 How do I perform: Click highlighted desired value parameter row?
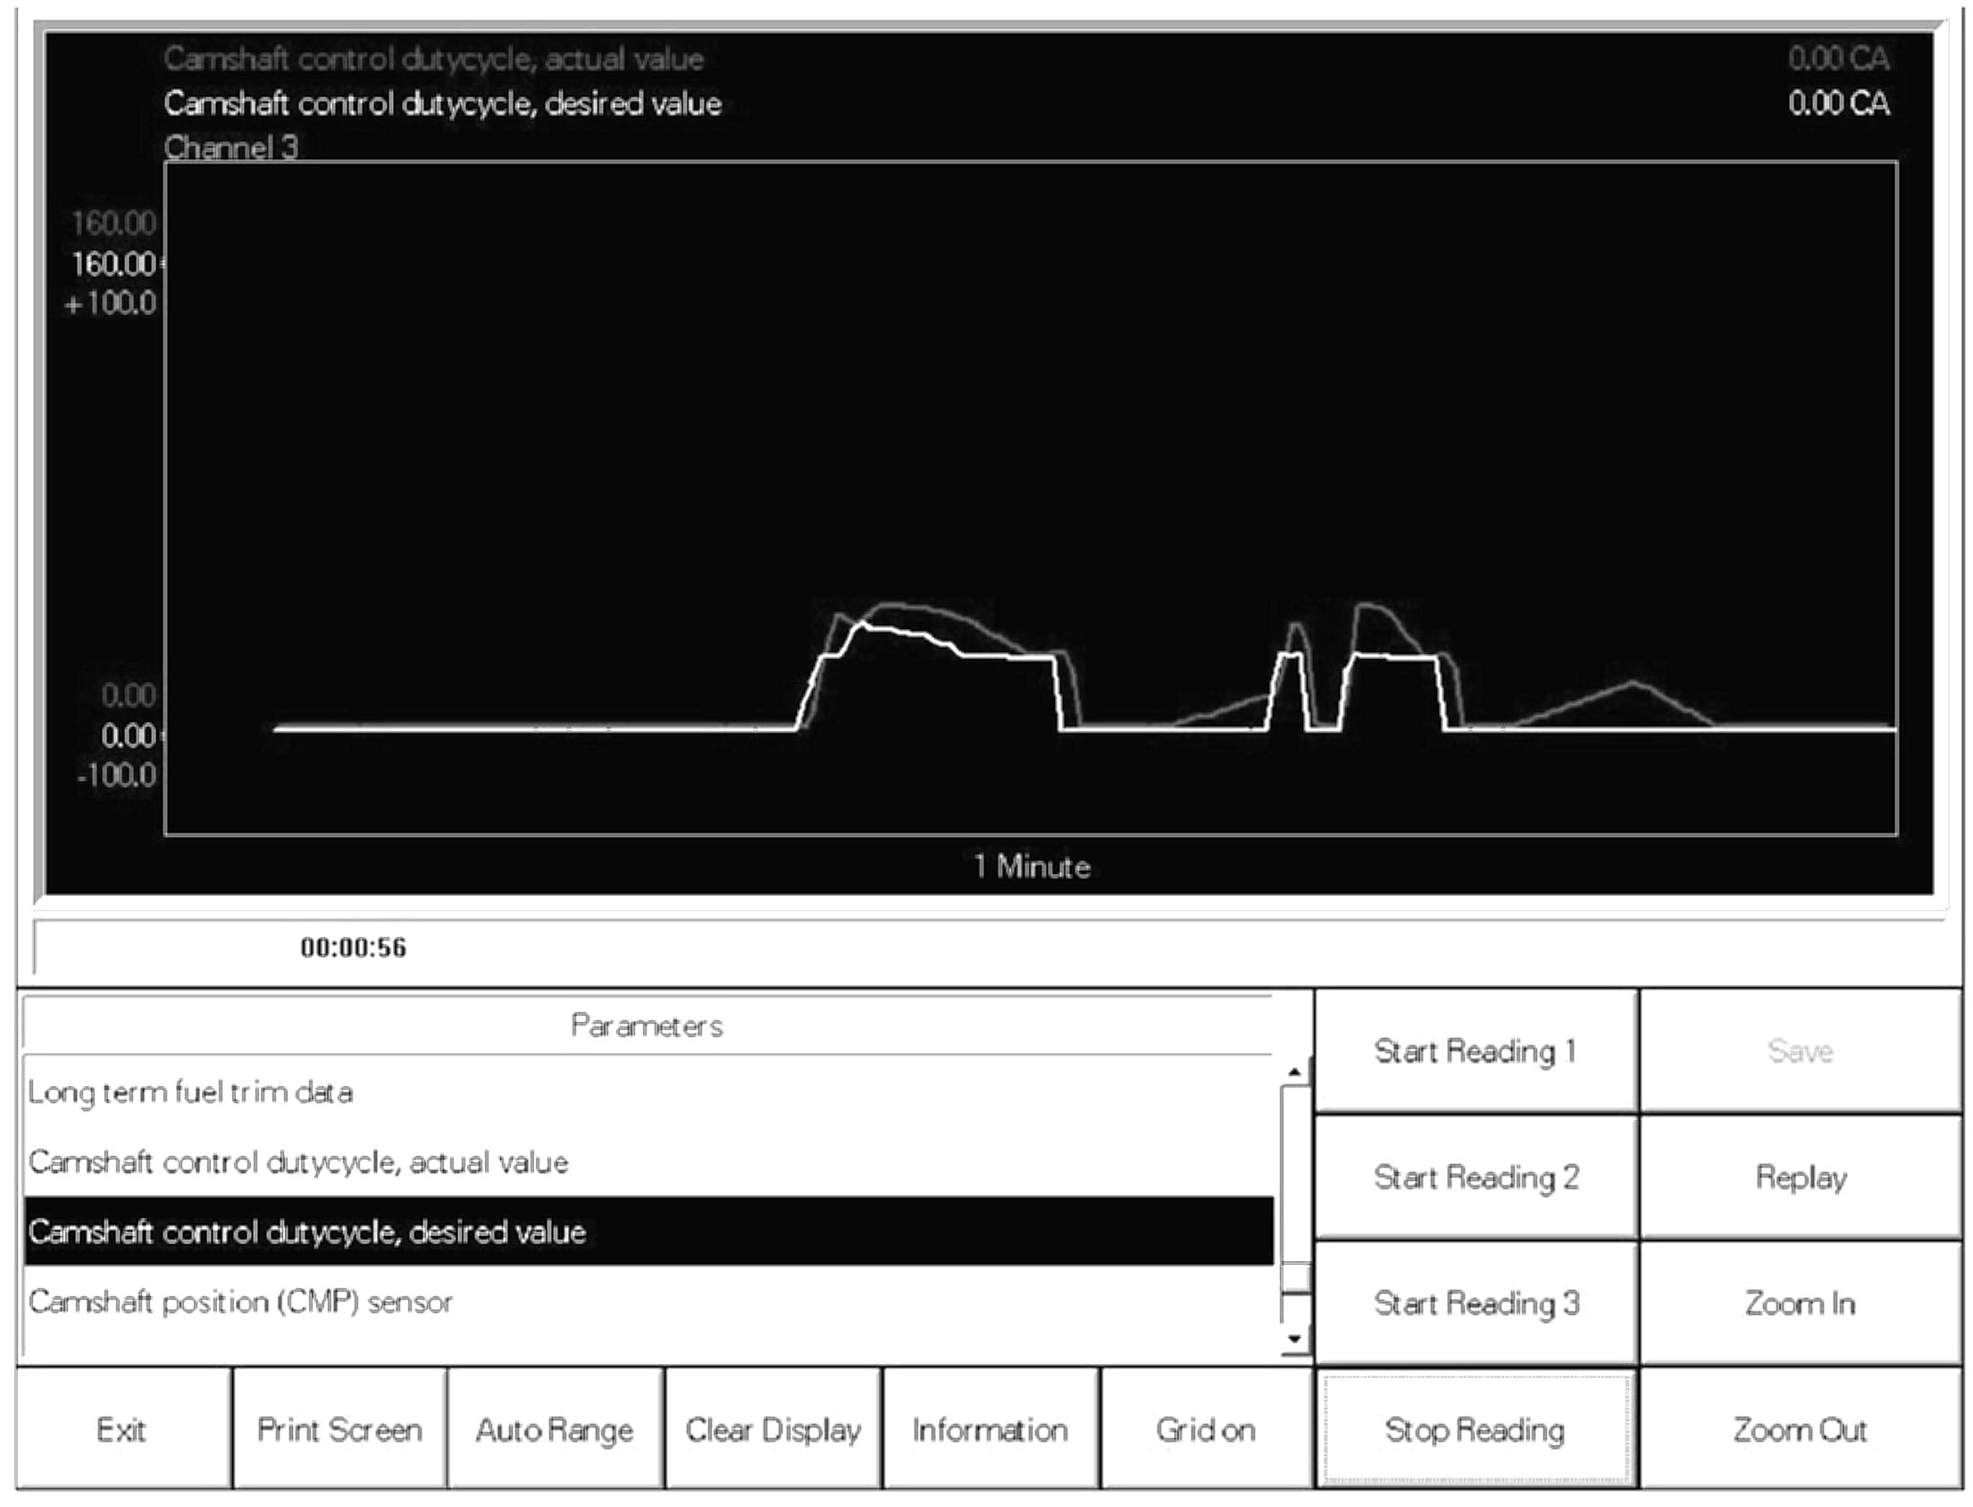pyautogui.click(x=646, y=1232)
